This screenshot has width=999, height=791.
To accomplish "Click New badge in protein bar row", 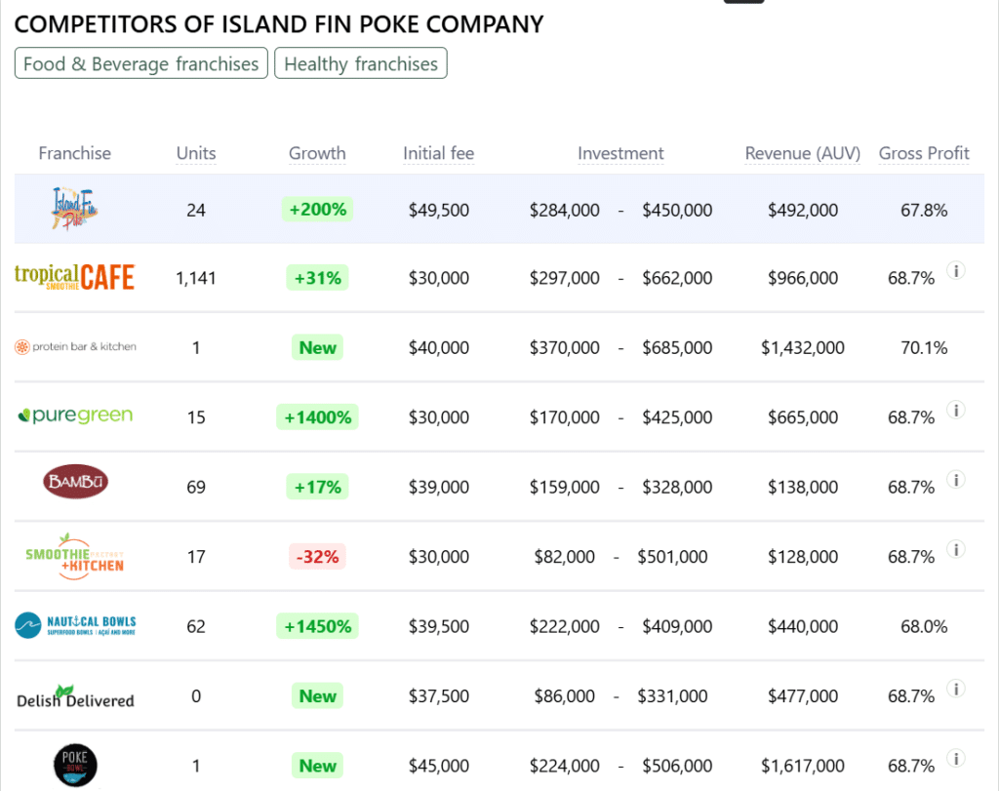I will [x=317, y=348].
